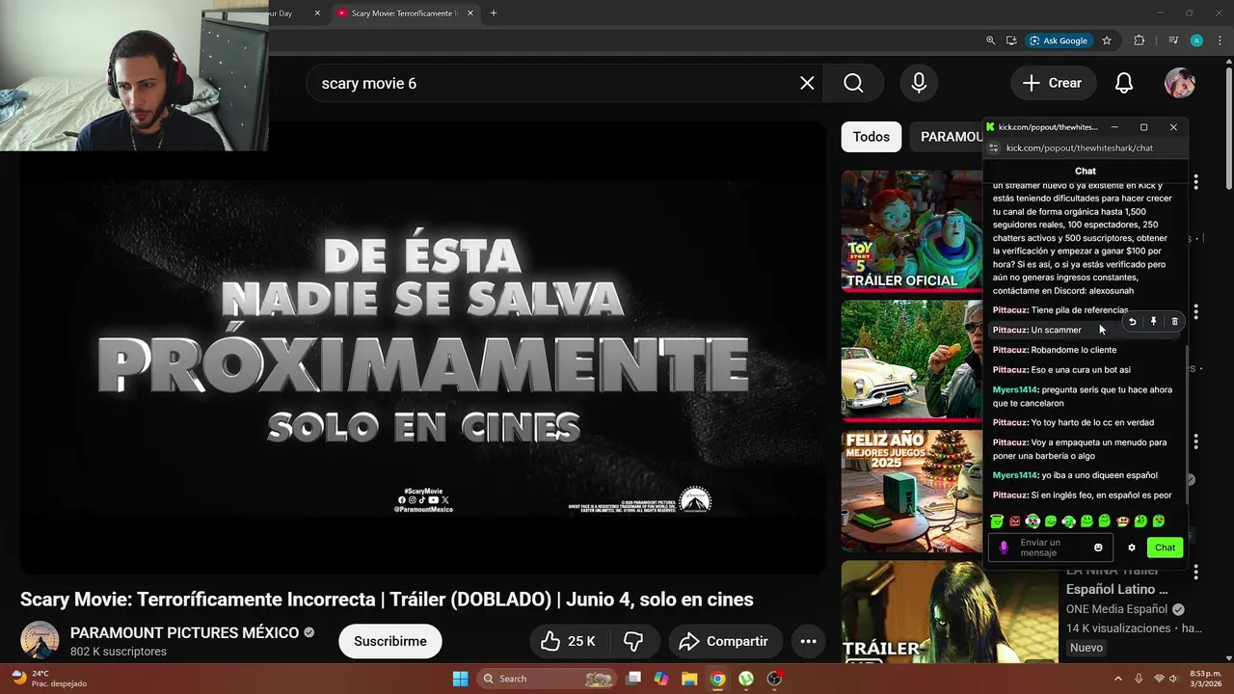Click the Crear button

(1053, 83)
